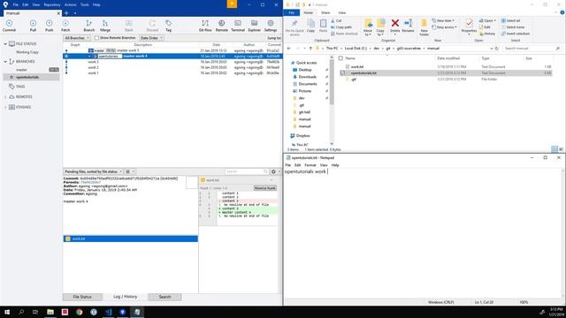The height and width of the screenshot is (318, 566).
Task: Switch to the Share tab in Explorer
Action: pos(325,12)
